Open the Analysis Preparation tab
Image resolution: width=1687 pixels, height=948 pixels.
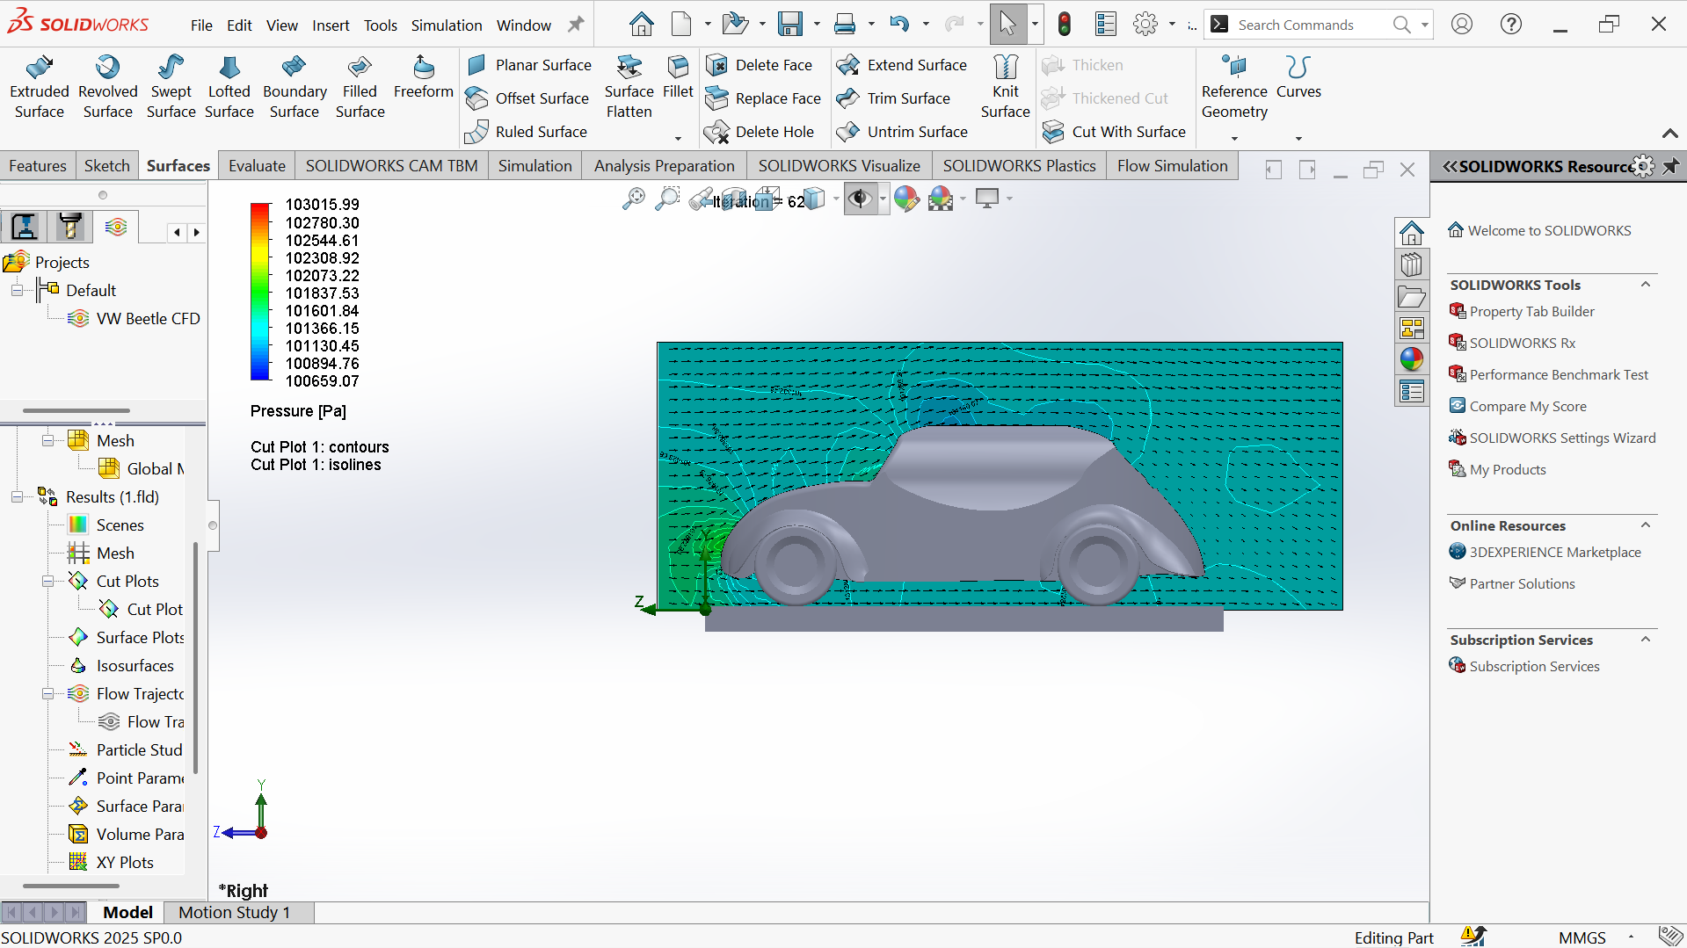(664, 166)
